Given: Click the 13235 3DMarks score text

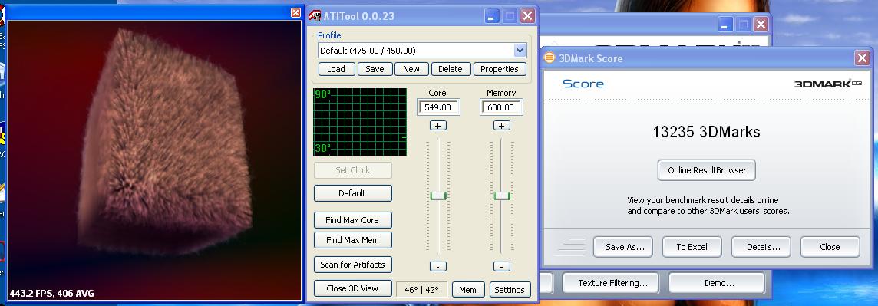Looking at the screenshot, I should pyautogui.click(x=707, y=132).
